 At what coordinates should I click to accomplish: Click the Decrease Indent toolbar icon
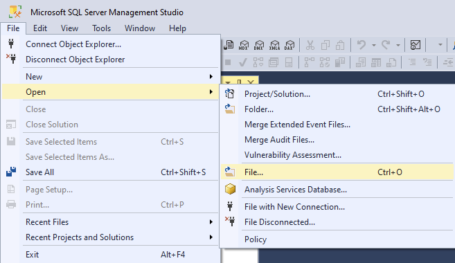point(448,62)
